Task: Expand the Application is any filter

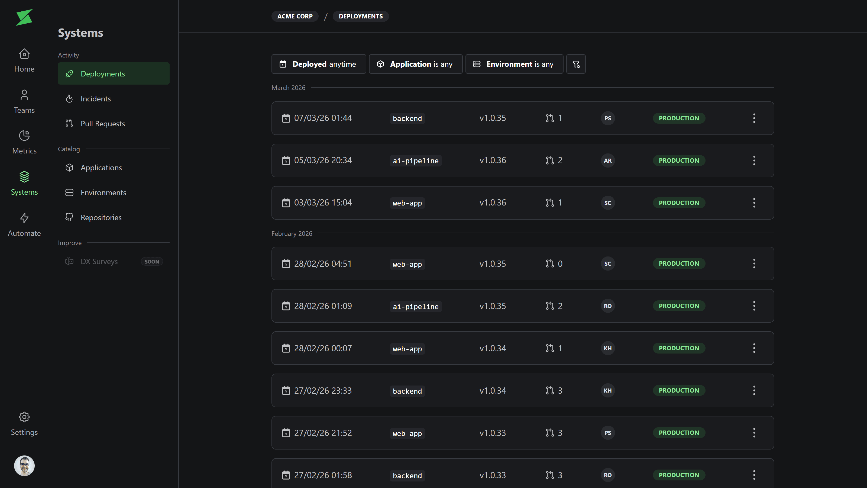Action: 415,64
